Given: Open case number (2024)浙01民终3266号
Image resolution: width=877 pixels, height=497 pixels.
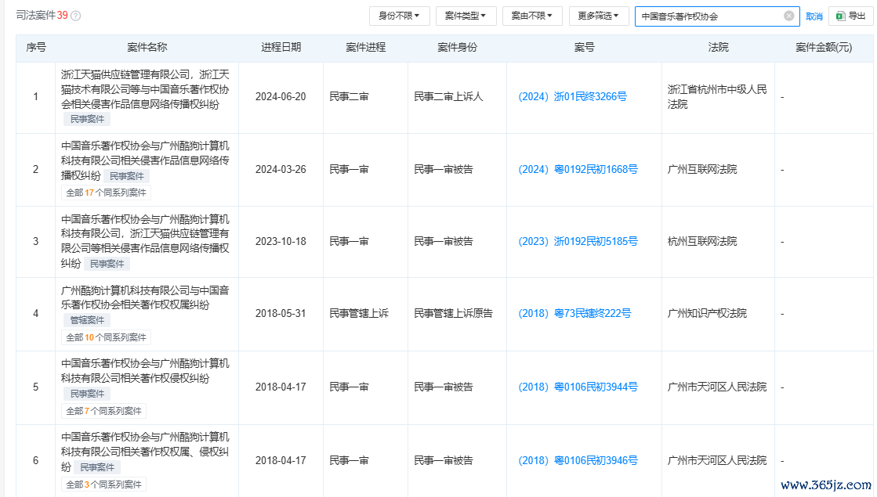Looking at the screenshot, I should (572, 96).
